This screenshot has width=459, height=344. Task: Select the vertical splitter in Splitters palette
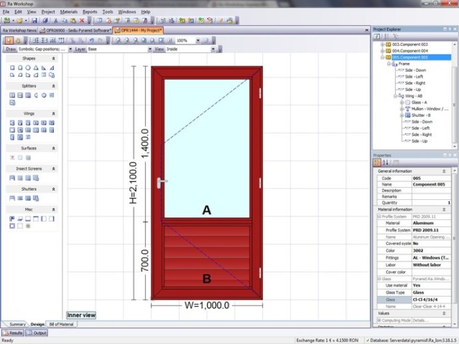12,95
